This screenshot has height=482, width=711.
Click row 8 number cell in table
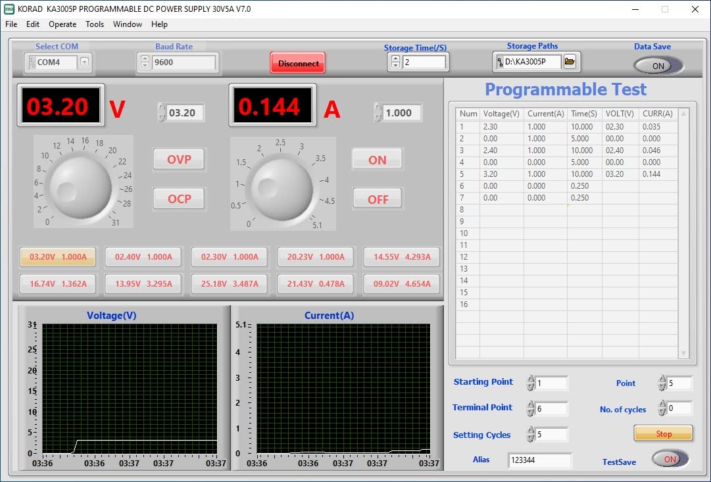point(468,210)
